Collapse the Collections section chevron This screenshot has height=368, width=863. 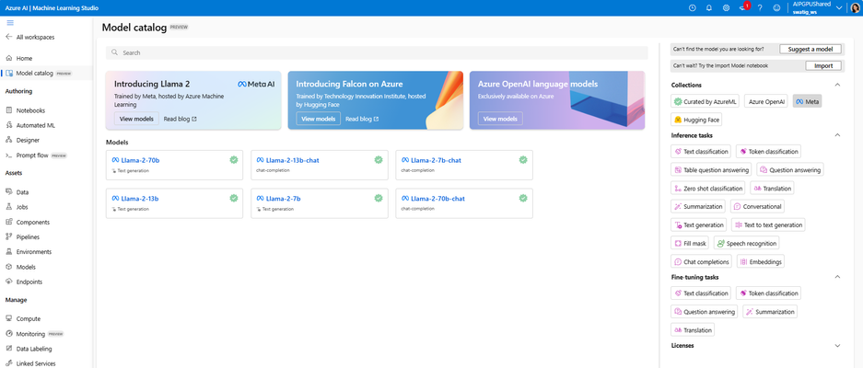point(838,85)
